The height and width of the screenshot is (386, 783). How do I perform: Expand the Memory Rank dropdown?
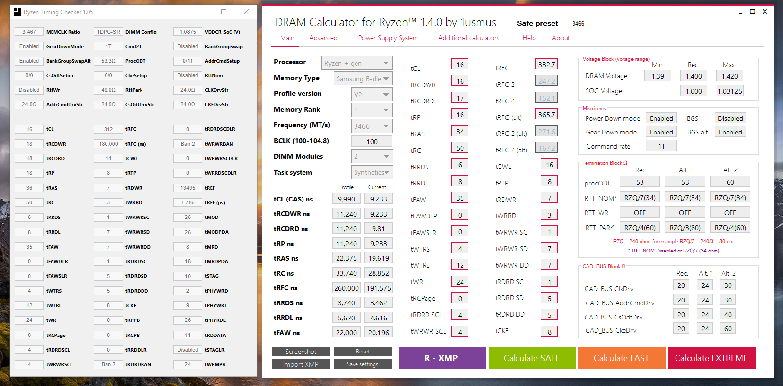coord(372,110)
